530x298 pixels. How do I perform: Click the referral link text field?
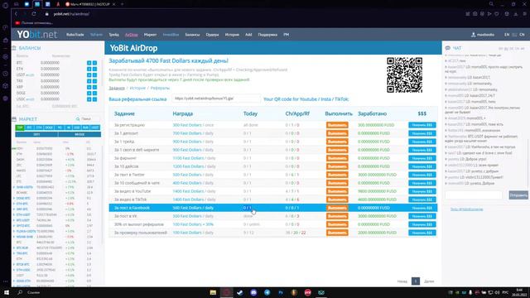tap(216, 99)
